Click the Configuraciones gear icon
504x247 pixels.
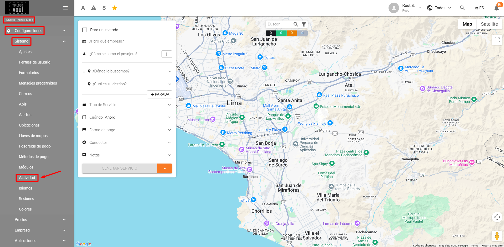coord(8,31)
